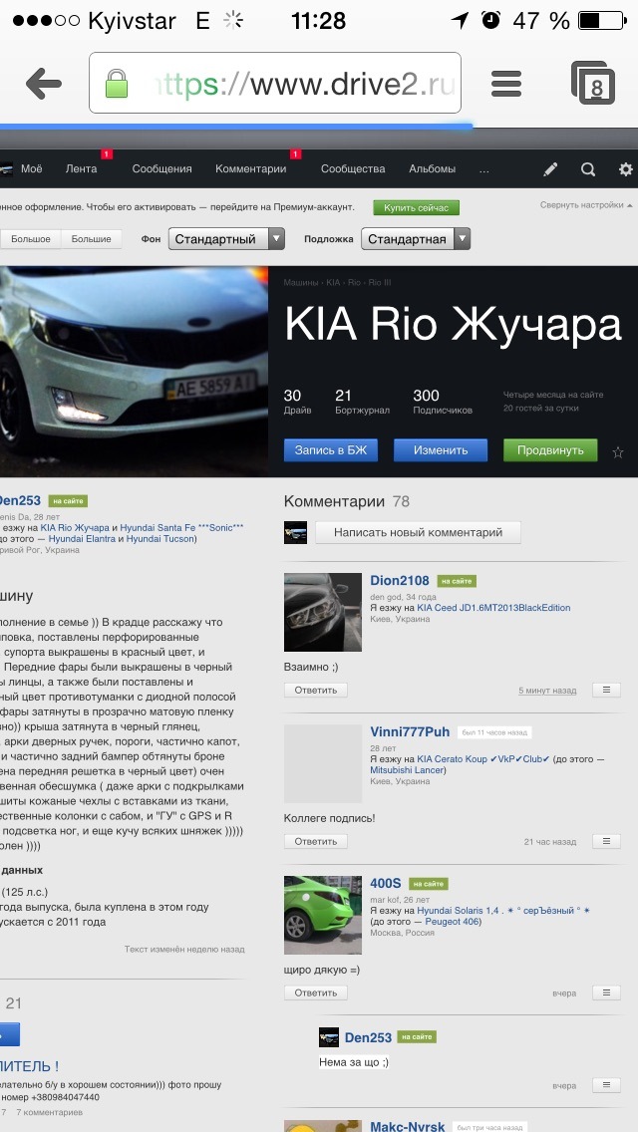Open settings with the gear icon
The height and width of the screenshot is (1132, 638).
(x=626, y=169)
